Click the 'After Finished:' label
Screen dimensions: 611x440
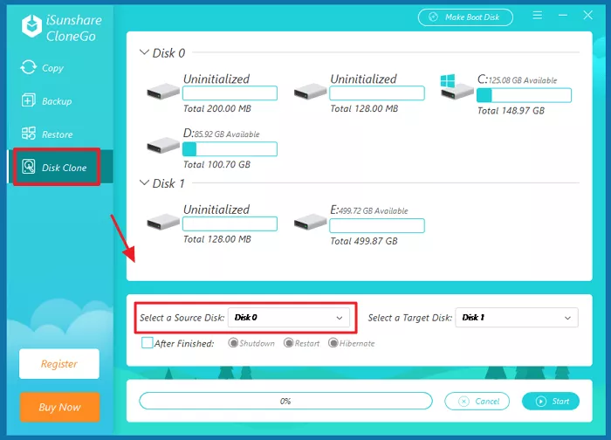click(x=184, y=343)
